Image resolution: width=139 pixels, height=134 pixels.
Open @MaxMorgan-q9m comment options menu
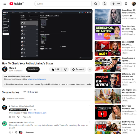click(x=90, y=122)
